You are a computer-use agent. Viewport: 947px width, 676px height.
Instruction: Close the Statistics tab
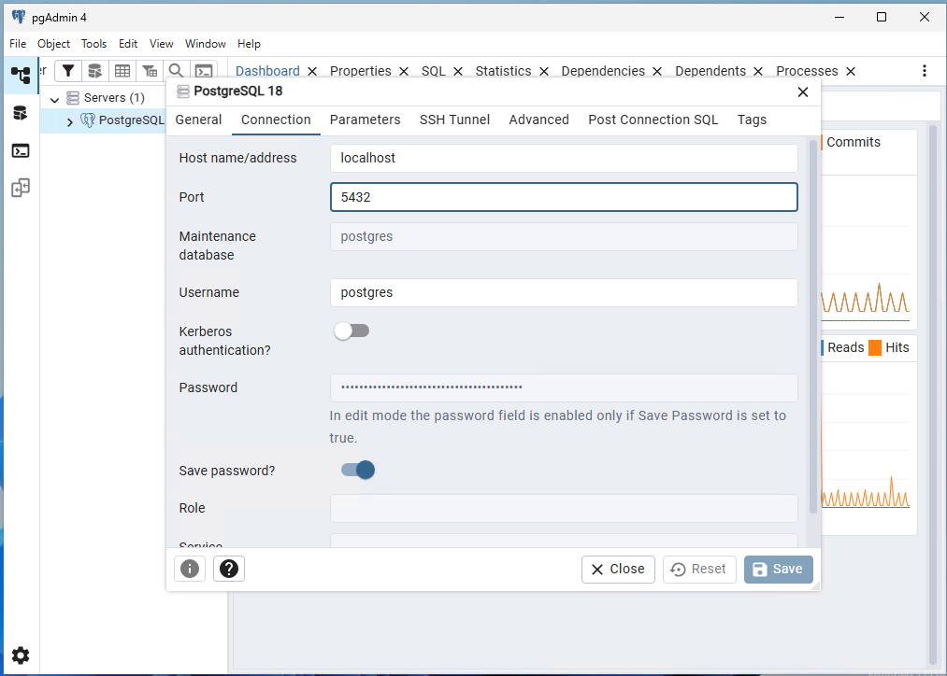[544, 72]
